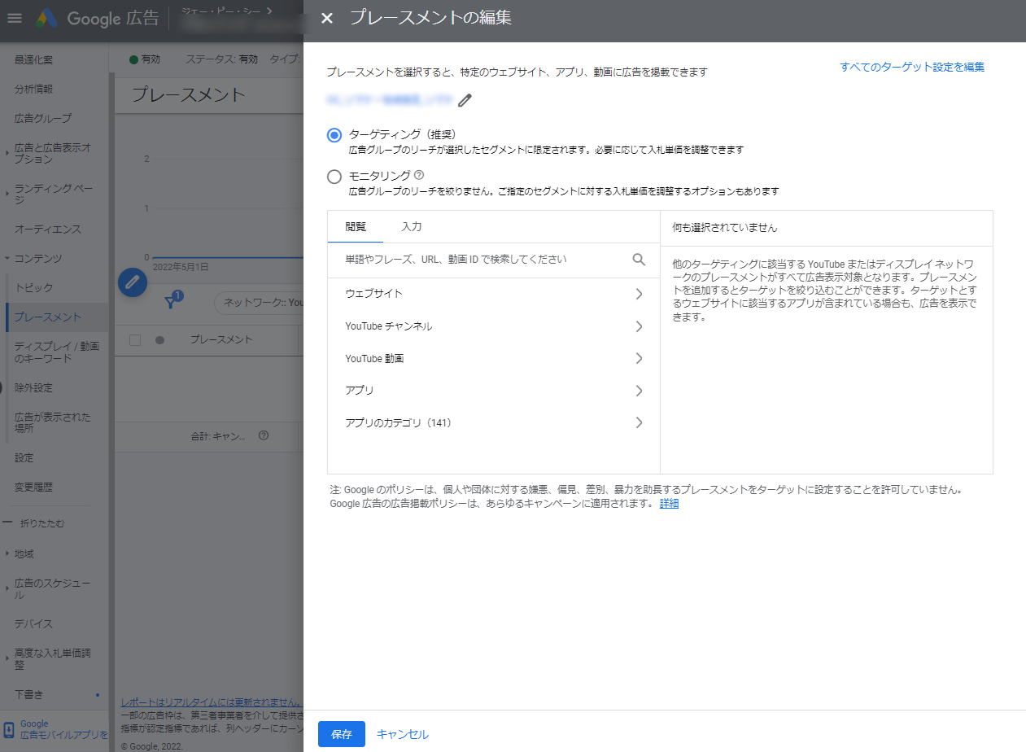Viewport: 1026px width, 752px height.
Task: Open 広告が表示された場所 in sidebar
Action: pyautogui.click(x=54, y=422)
